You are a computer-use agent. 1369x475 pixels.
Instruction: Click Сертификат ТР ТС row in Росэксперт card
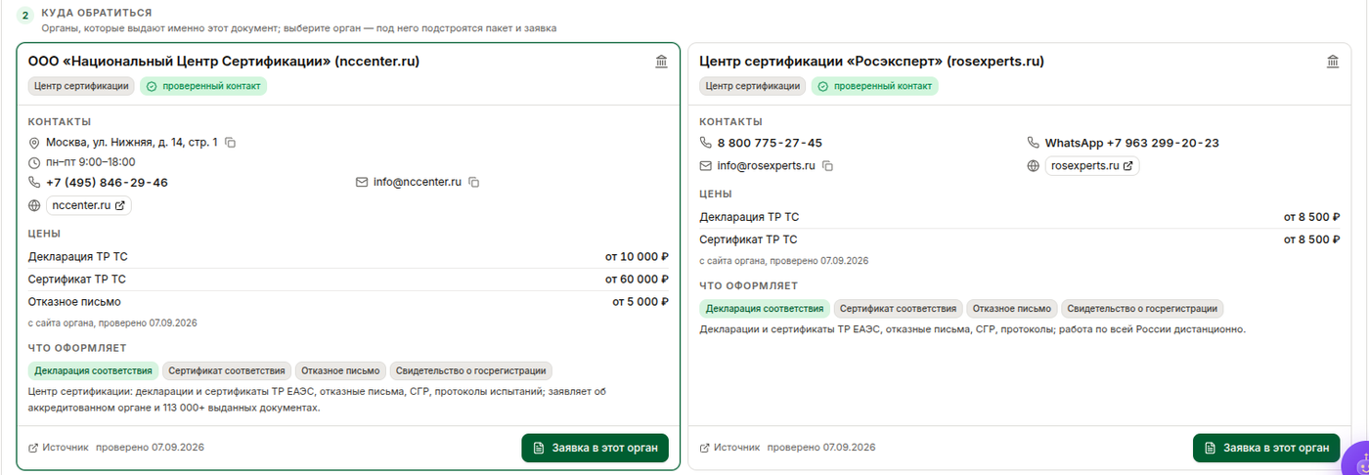(1020, 239)
